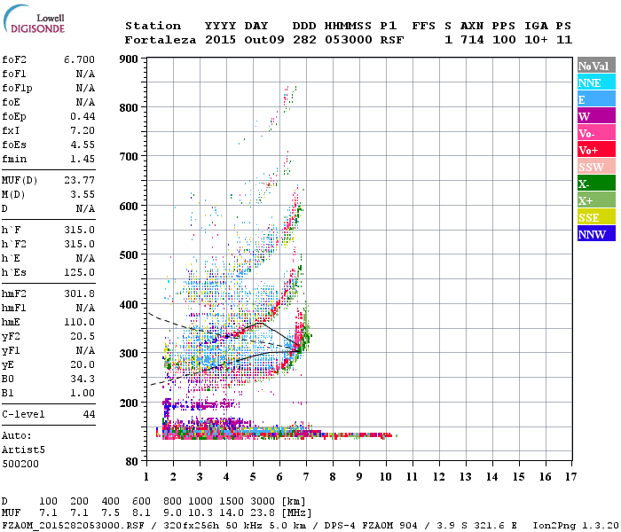
Task: Click the hmE value 110.0
Action: pyautogui.click(x=79, y=322)
